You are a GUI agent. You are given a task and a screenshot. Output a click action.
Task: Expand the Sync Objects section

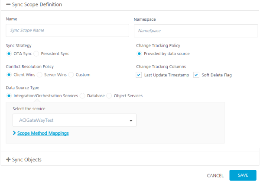pos(8,159)
